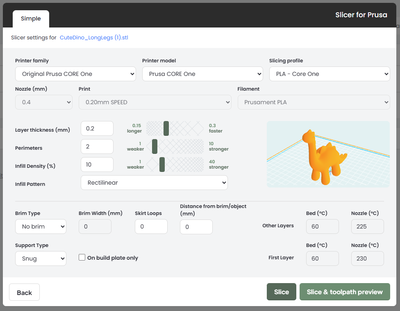
Task: Click the Infill Density slider handle
Action: coord(162,165)
